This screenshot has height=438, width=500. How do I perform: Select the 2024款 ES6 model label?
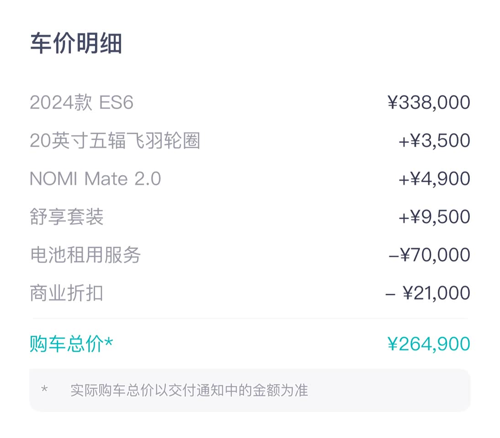pyautogui.click(x=81, y=103)
